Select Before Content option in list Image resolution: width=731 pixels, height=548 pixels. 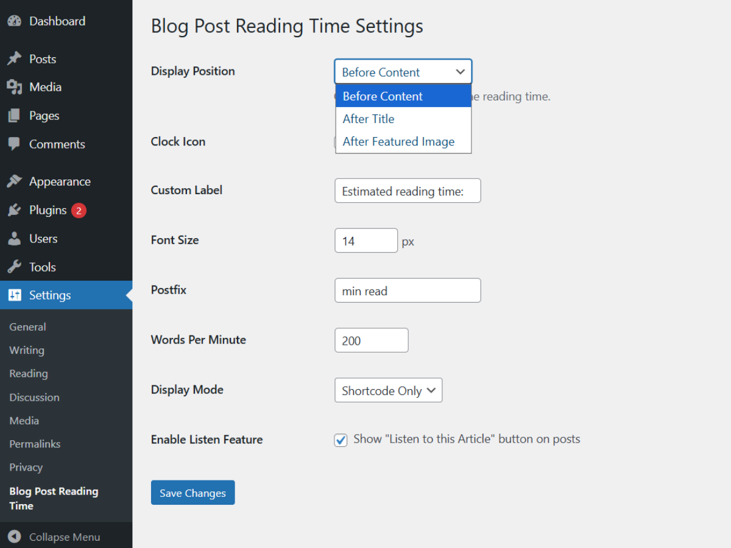click(403, 96)
